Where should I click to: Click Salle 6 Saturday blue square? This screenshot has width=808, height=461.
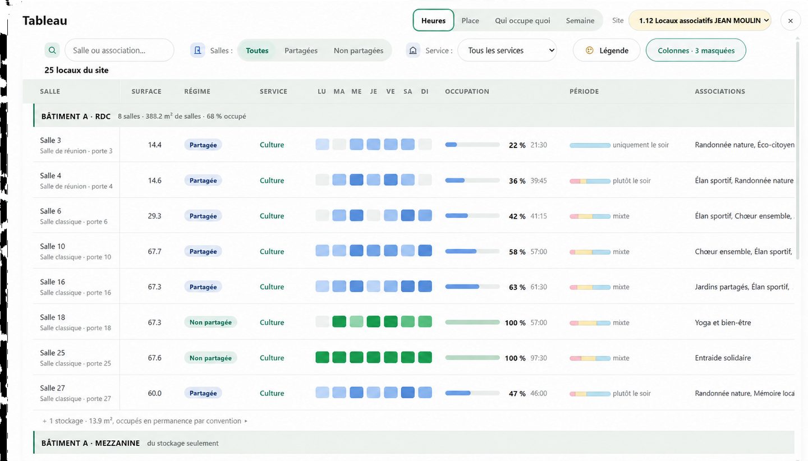[x=408, y=215]
